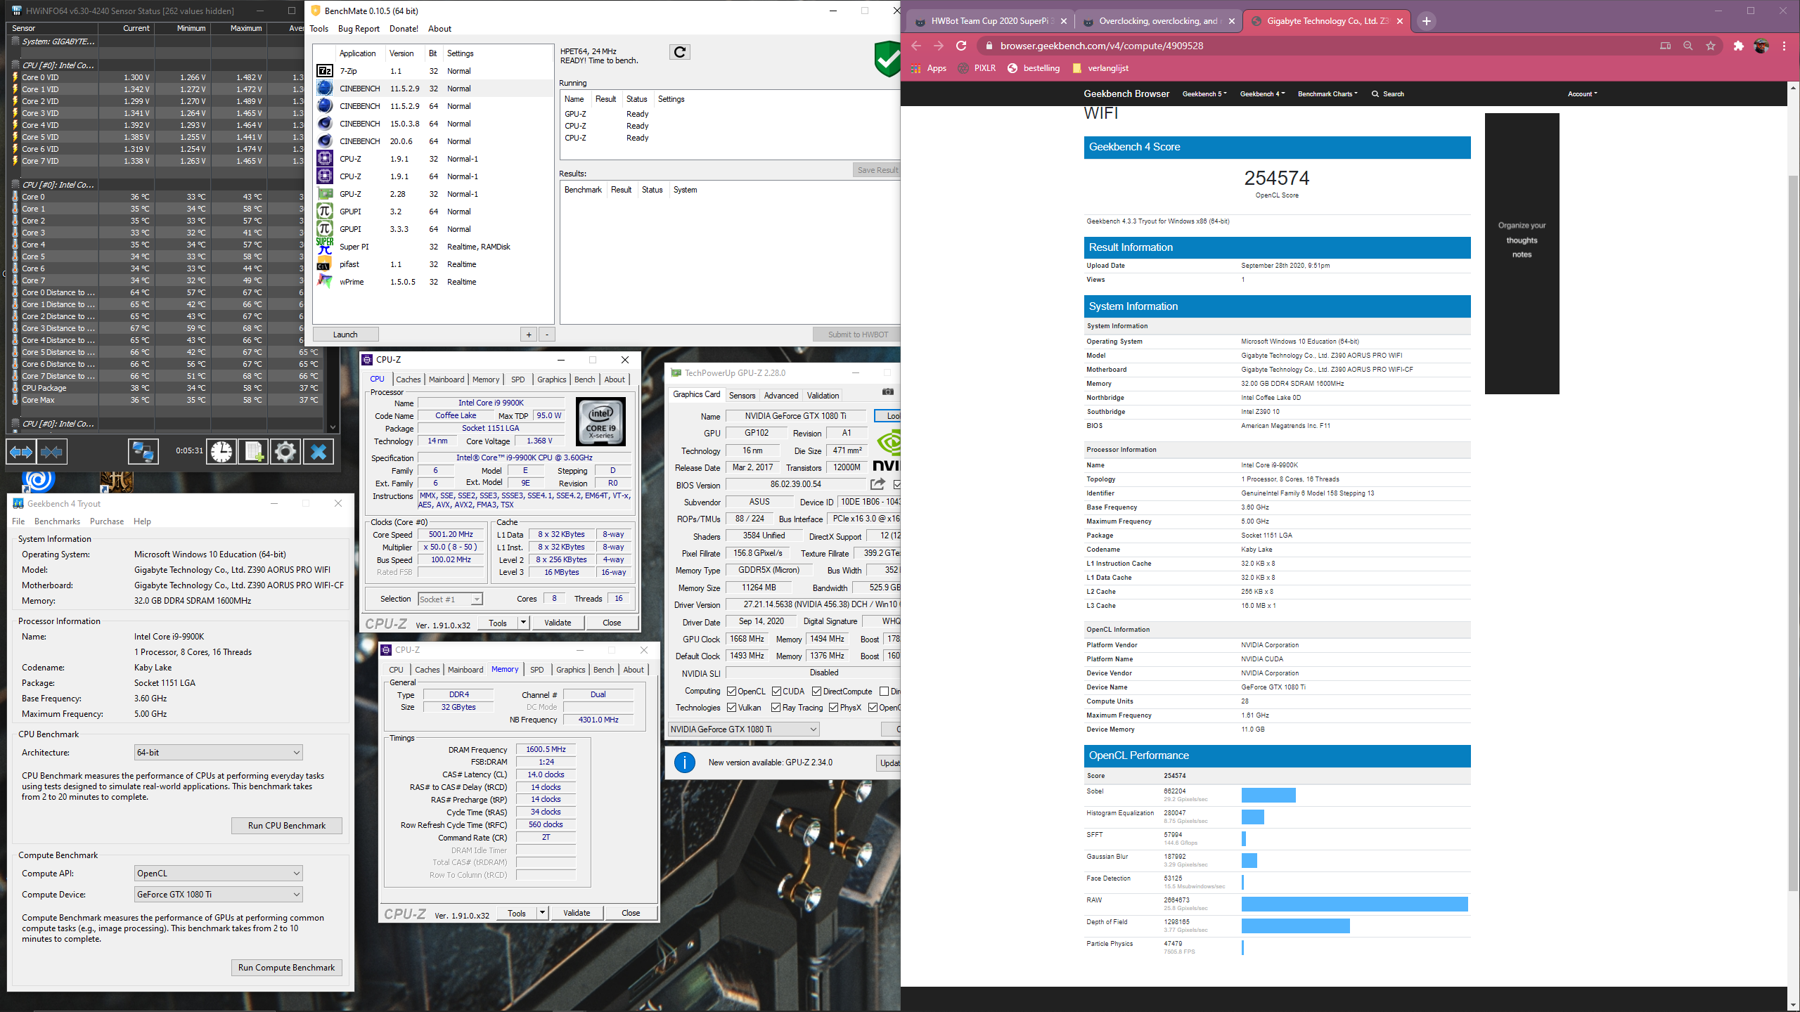1800x1012 pixels.
Task: Open HWiNFO settings gear icon
Action: pyautogui.click(x=285, y=452)
